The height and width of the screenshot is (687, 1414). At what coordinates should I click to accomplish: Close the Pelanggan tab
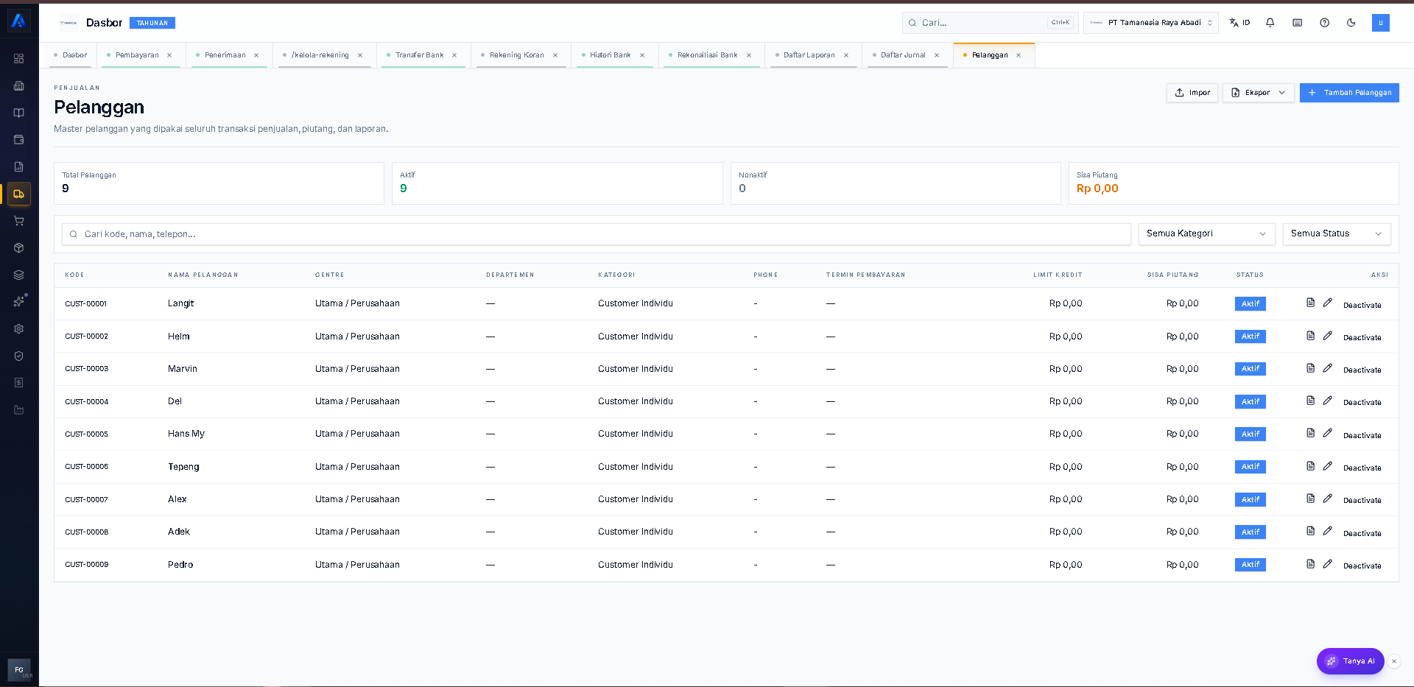(x=1019, y=55)
